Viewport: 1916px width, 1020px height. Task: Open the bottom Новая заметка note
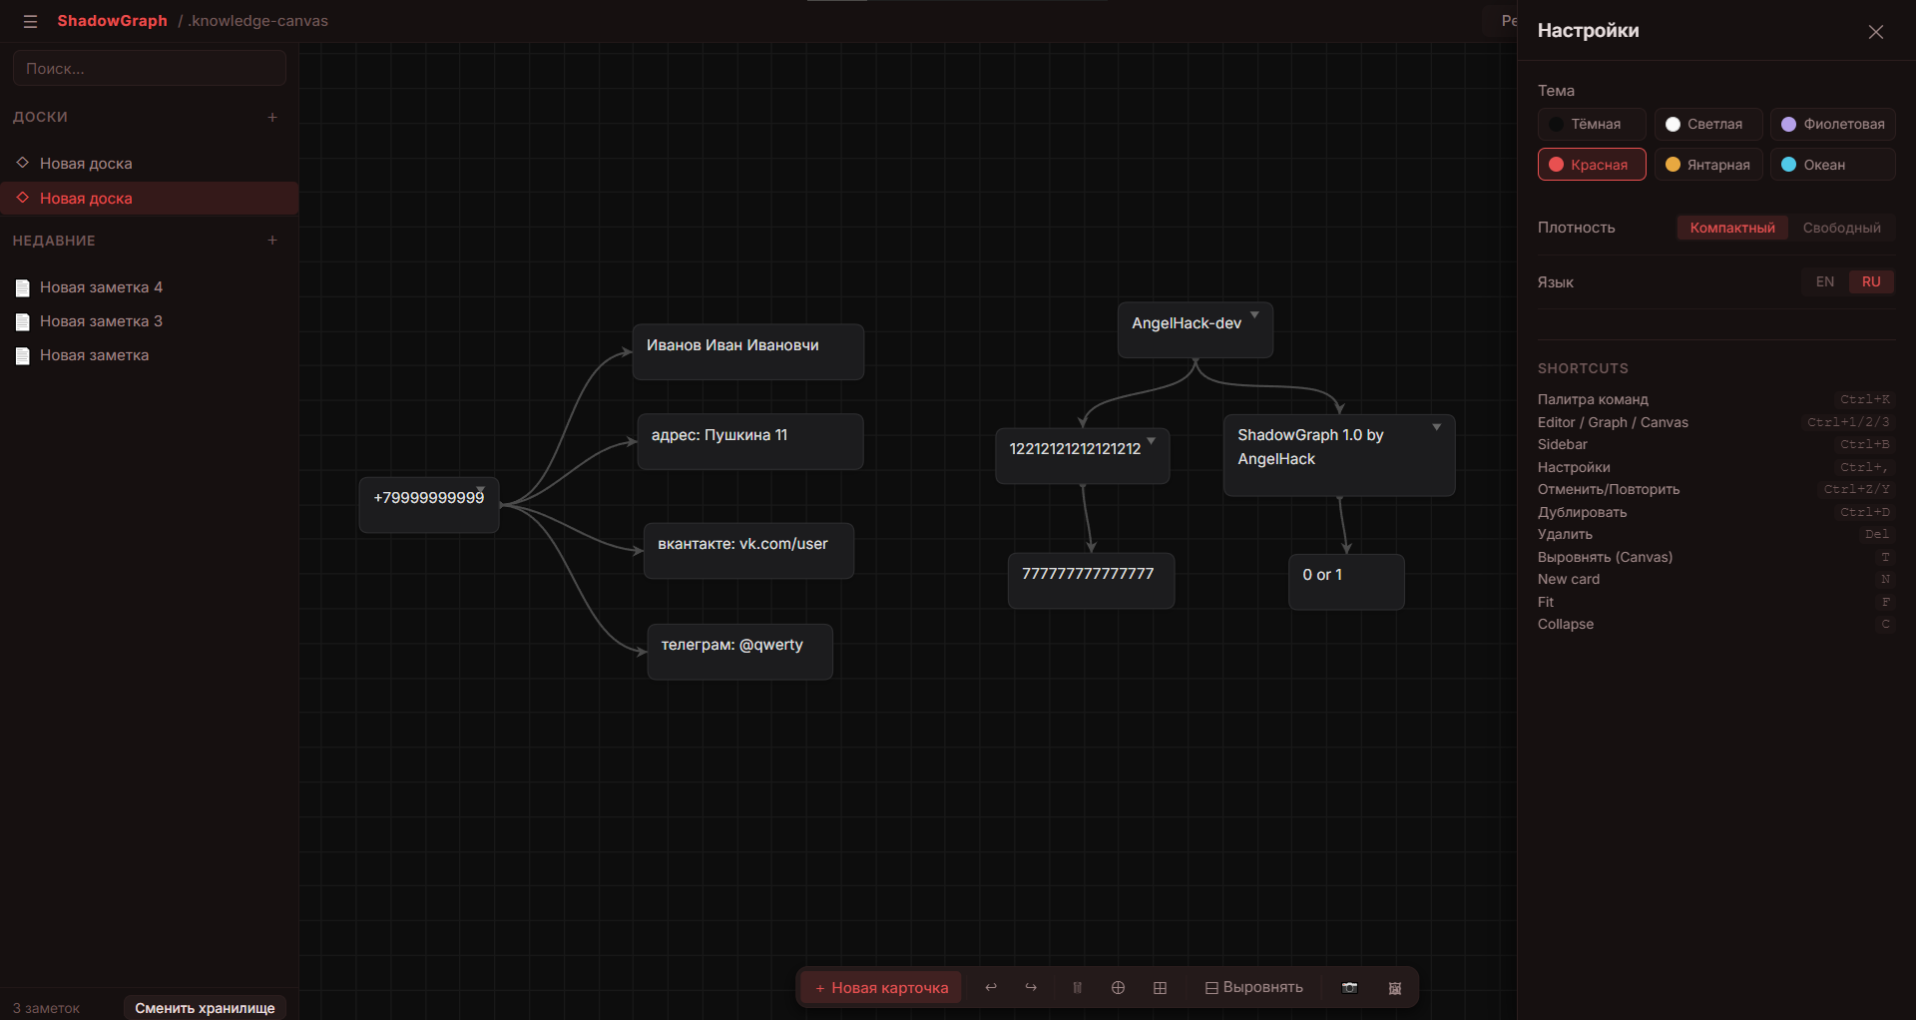pos(150,355)
